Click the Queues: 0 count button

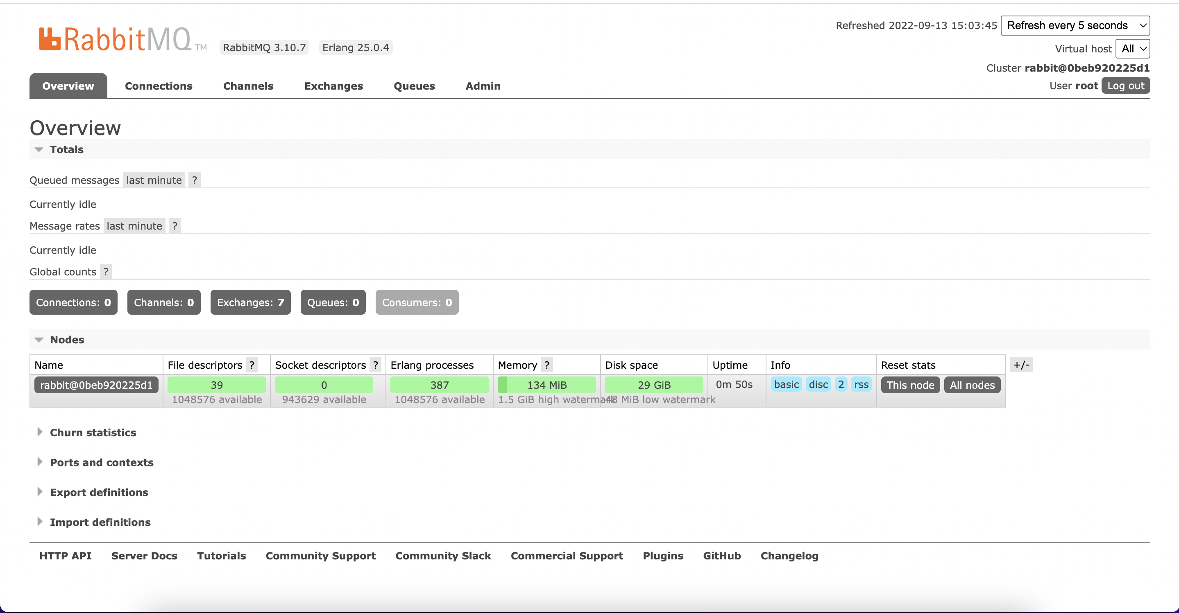[x=333, y=302]
